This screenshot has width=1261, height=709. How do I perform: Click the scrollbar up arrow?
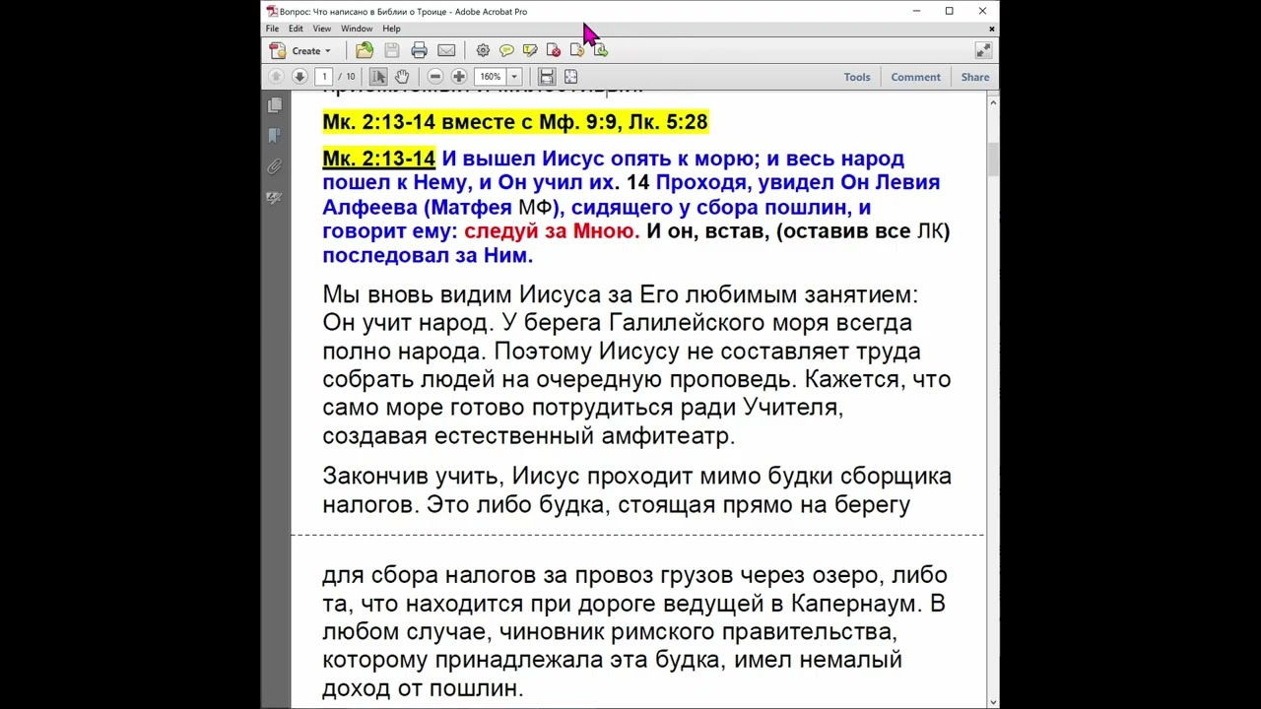click(x=993, y=101)
